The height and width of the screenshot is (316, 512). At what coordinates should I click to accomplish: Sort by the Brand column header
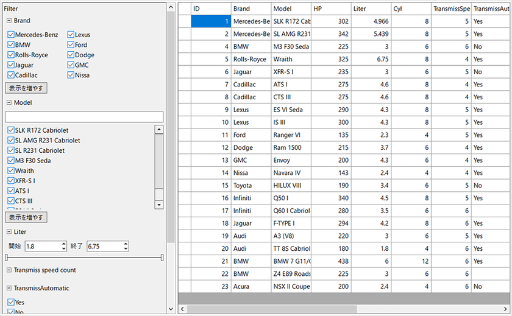pos(251,9)
